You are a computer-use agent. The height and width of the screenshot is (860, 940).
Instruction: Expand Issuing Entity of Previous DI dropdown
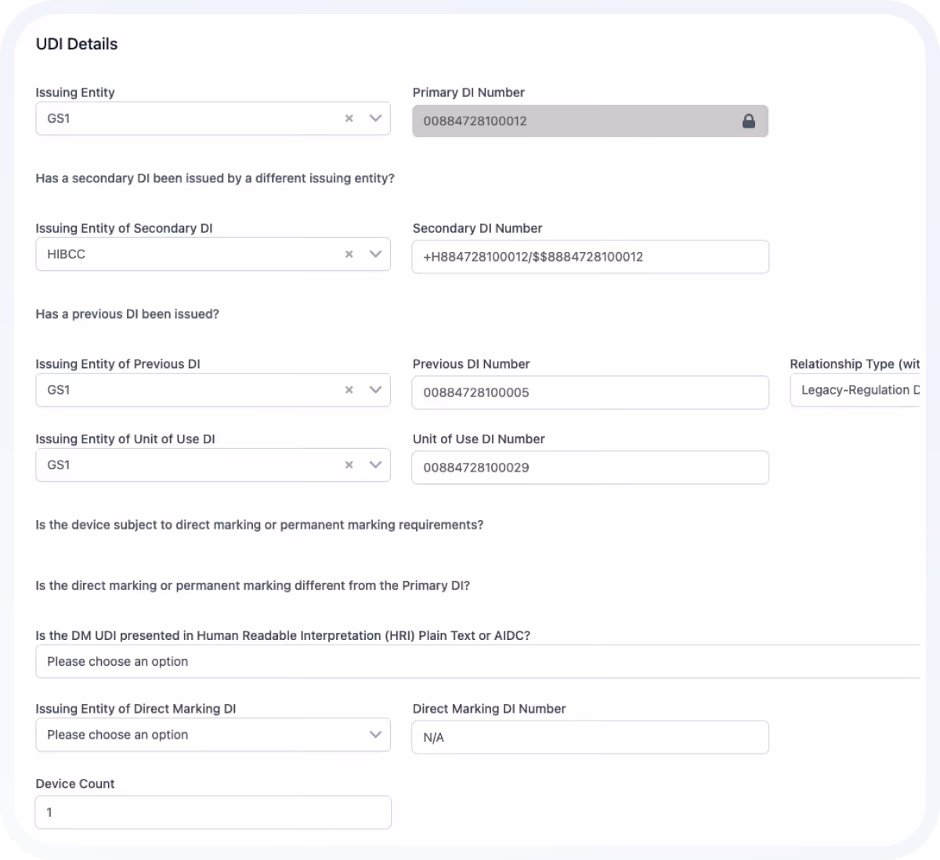pos(375,390)
